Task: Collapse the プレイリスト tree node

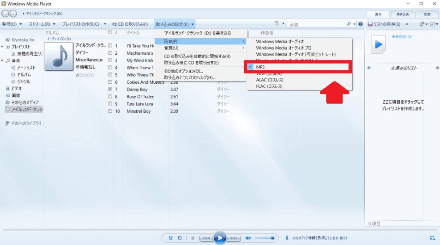Action: [x=2, y=47]
